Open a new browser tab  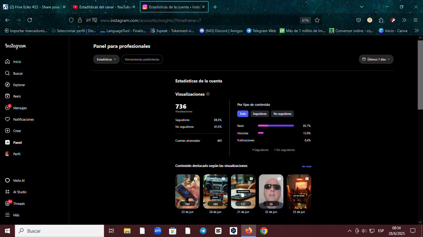(215, 7)
